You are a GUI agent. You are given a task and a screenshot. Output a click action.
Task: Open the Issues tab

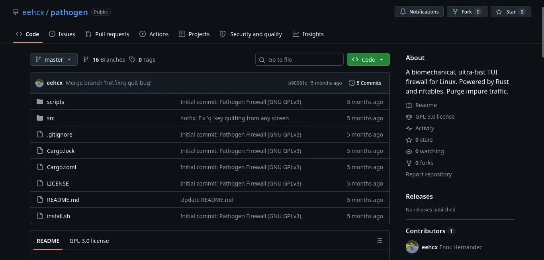pyautogui.click(x=62, y=34)
